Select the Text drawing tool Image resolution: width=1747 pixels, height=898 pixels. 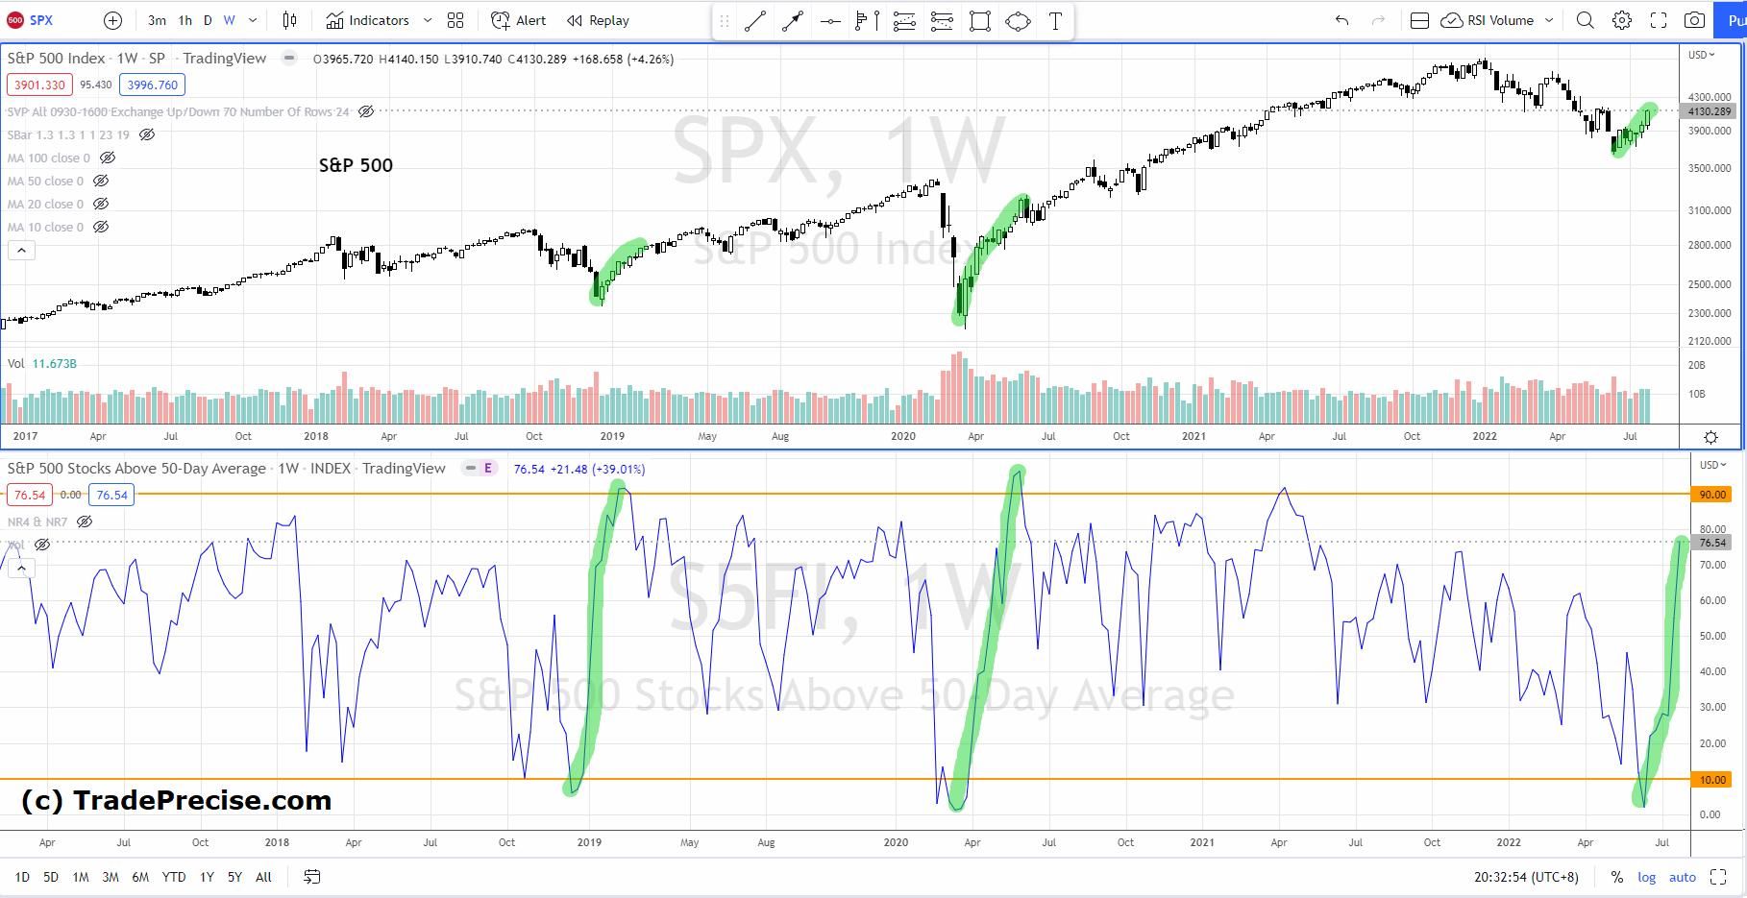tap(1055, 20)
